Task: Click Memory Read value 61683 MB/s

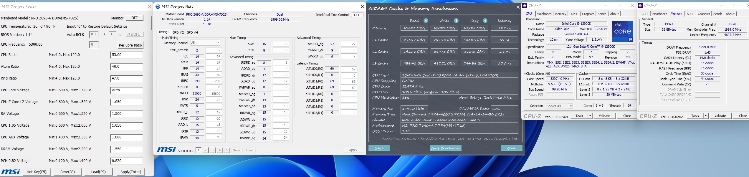Action: [414, 28]
